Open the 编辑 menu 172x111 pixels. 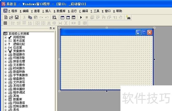point(24,11)
